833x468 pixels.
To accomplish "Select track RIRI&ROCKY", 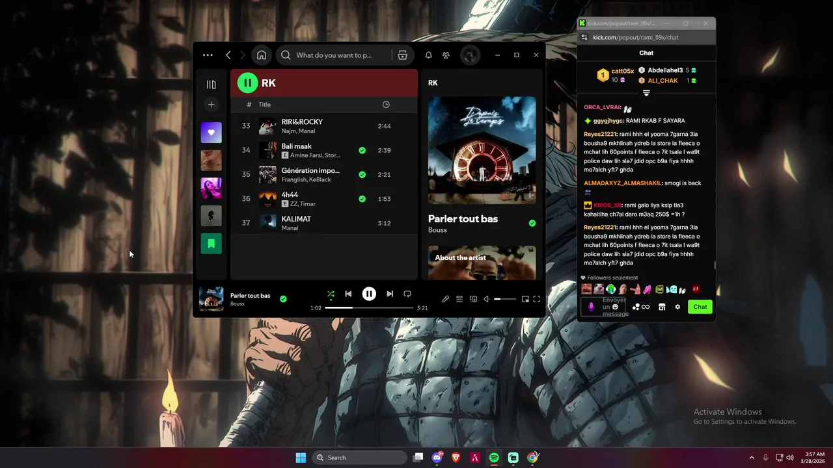I will tap(323, 126).
